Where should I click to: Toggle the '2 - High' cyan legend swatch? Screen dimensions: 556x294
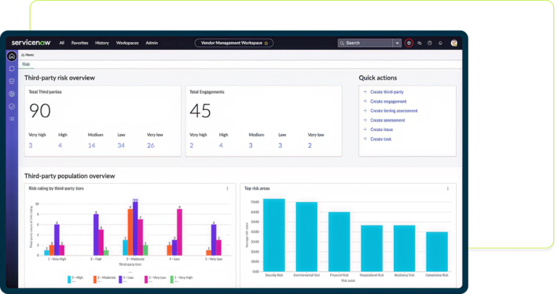[x=69, y=280]
